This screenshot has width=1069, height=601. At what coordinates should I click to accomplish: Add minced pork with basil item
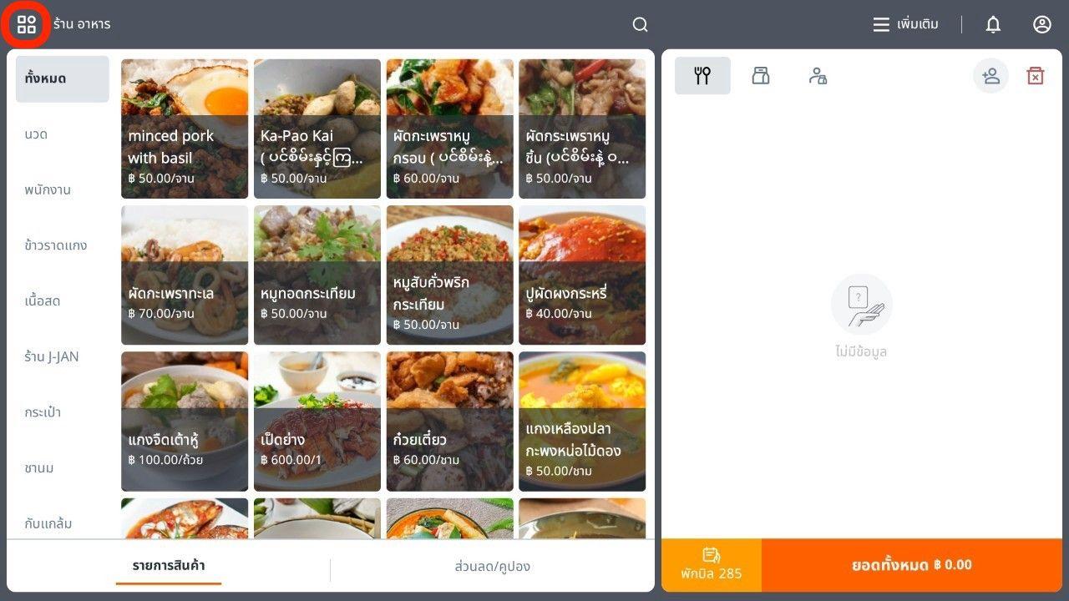click(x=185, y=129)
